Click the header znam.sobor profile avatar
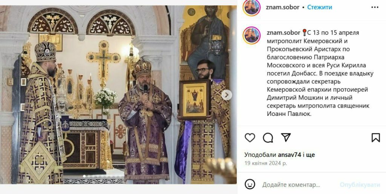The height and width of the screenshot is (194, 386). click(x=251, y=8)
